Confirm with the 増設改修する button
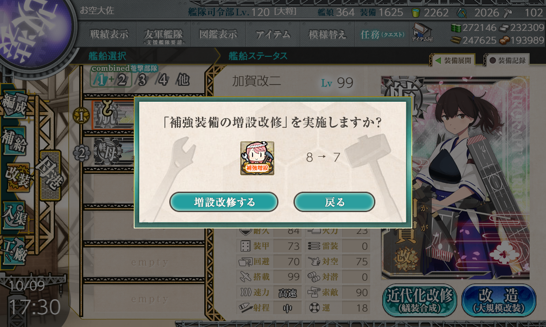 point(223,202)
